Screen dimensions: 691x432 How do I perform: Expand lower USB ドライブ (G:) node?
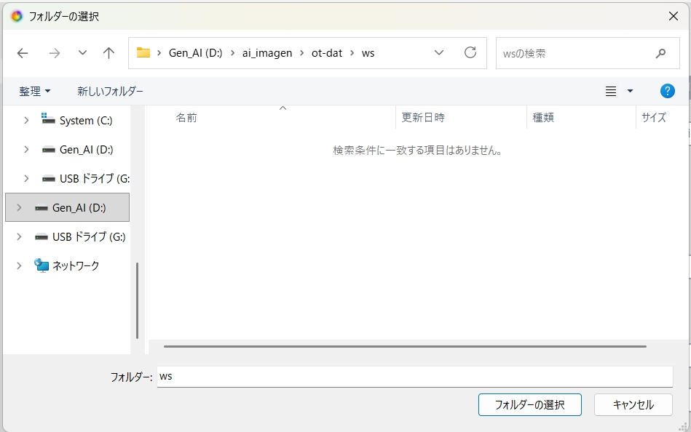pyautogui.click(x=19, y=236)
